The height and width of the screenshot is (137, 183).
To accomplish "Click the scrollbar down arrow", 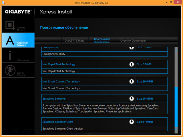I will (176, 129).
